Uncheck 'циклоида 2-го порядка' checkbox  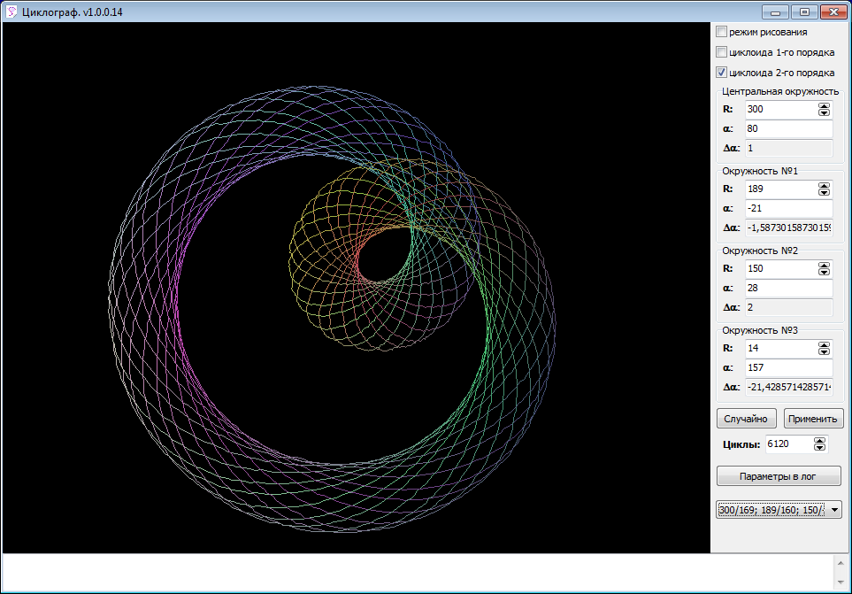(721, 73)
